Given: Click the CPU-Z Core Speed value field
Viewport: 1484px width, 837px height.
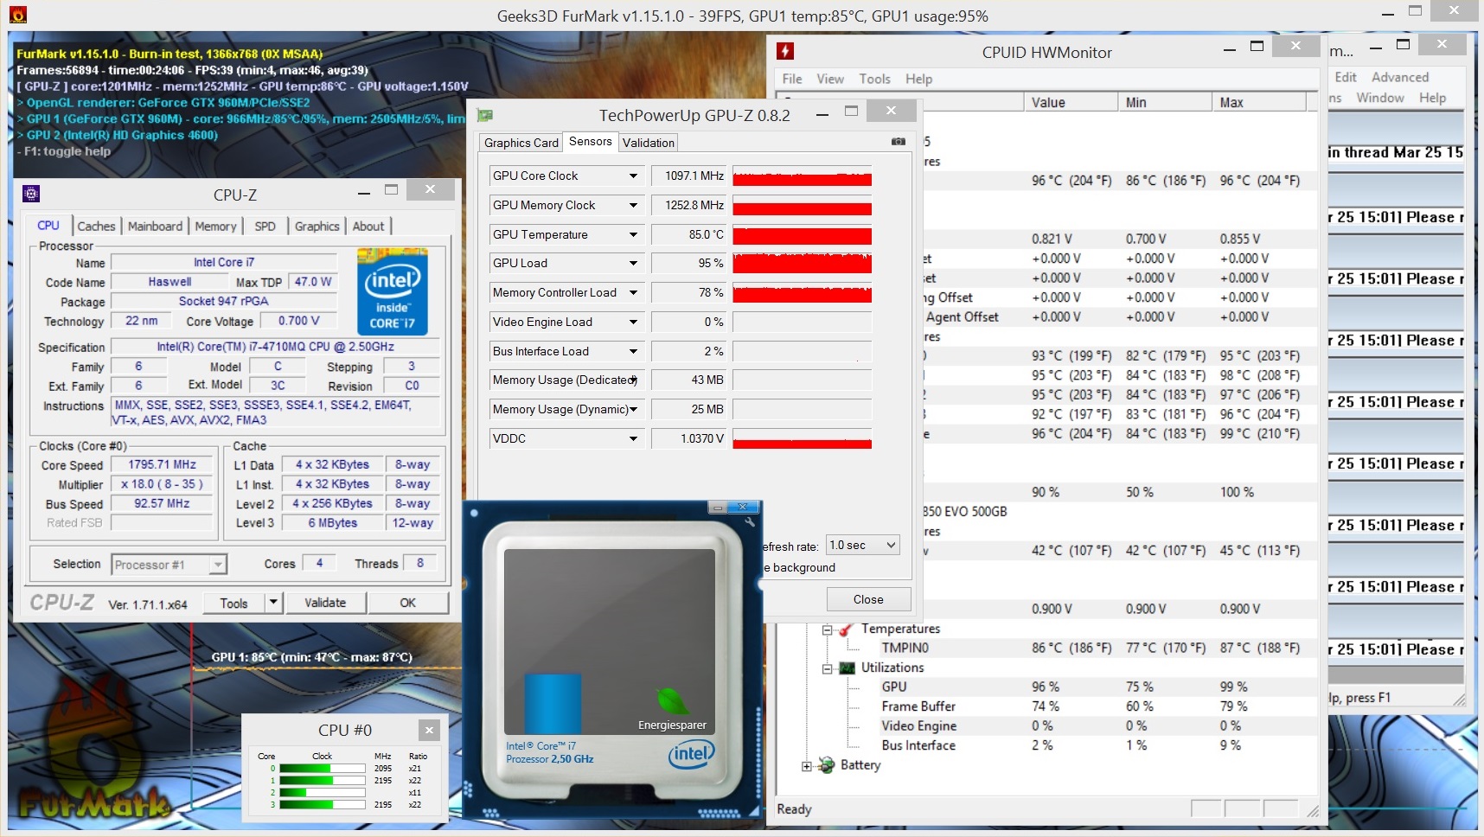Looking at the screenshot, I should [x=162, y=464].
